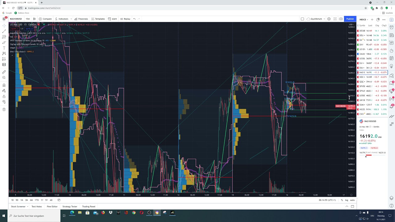Click the Windows taskbar search box
395x222 pixels.
click(x=34, y=216)
